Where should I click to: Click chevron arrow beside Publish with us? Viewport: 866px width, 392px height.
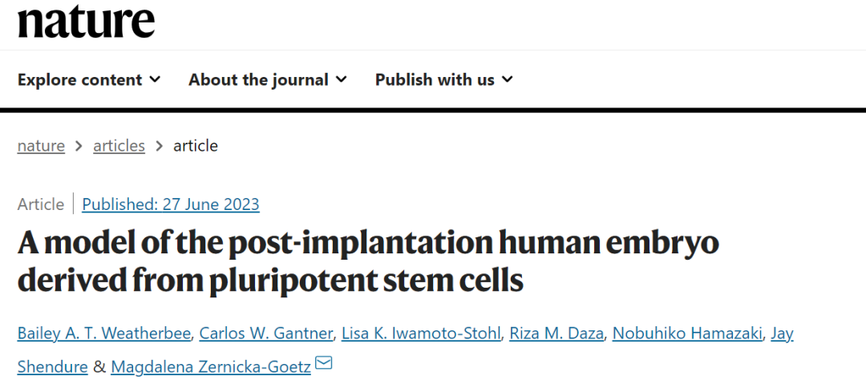pos(507,79)
